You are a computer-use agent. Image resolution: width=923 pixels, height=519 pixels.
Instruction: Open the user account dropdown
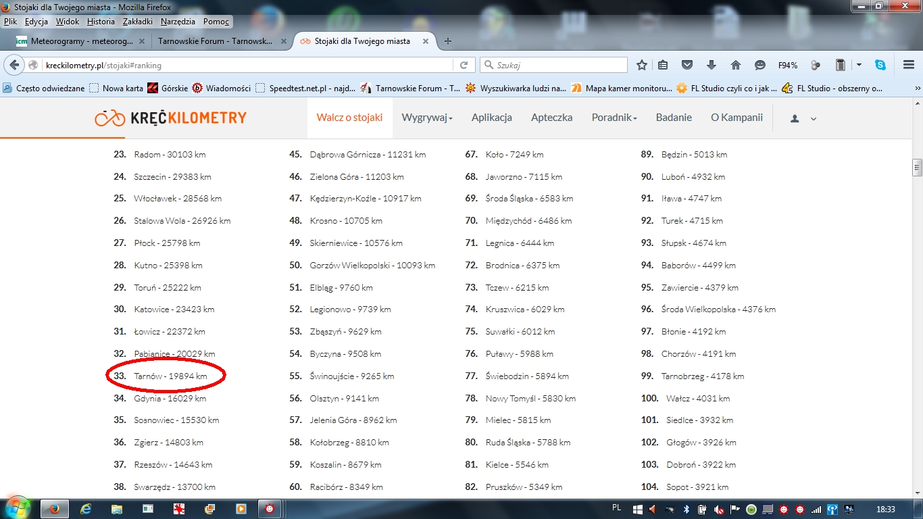tap(803, 118)
